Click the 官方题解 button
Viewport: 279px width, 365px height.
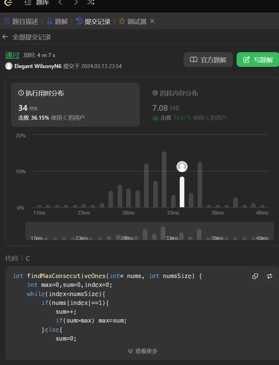point(208,60)
